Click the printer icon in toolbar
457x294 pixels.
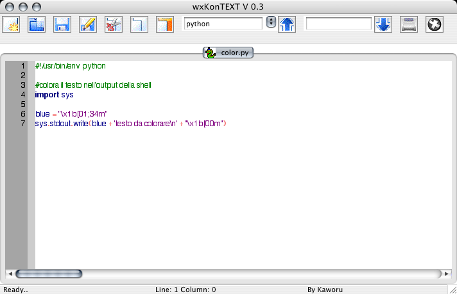coord(409,24)
